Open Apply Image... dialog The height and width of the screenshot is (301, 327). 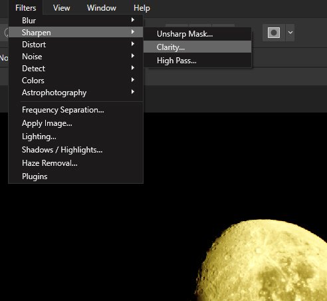[76, 123]
